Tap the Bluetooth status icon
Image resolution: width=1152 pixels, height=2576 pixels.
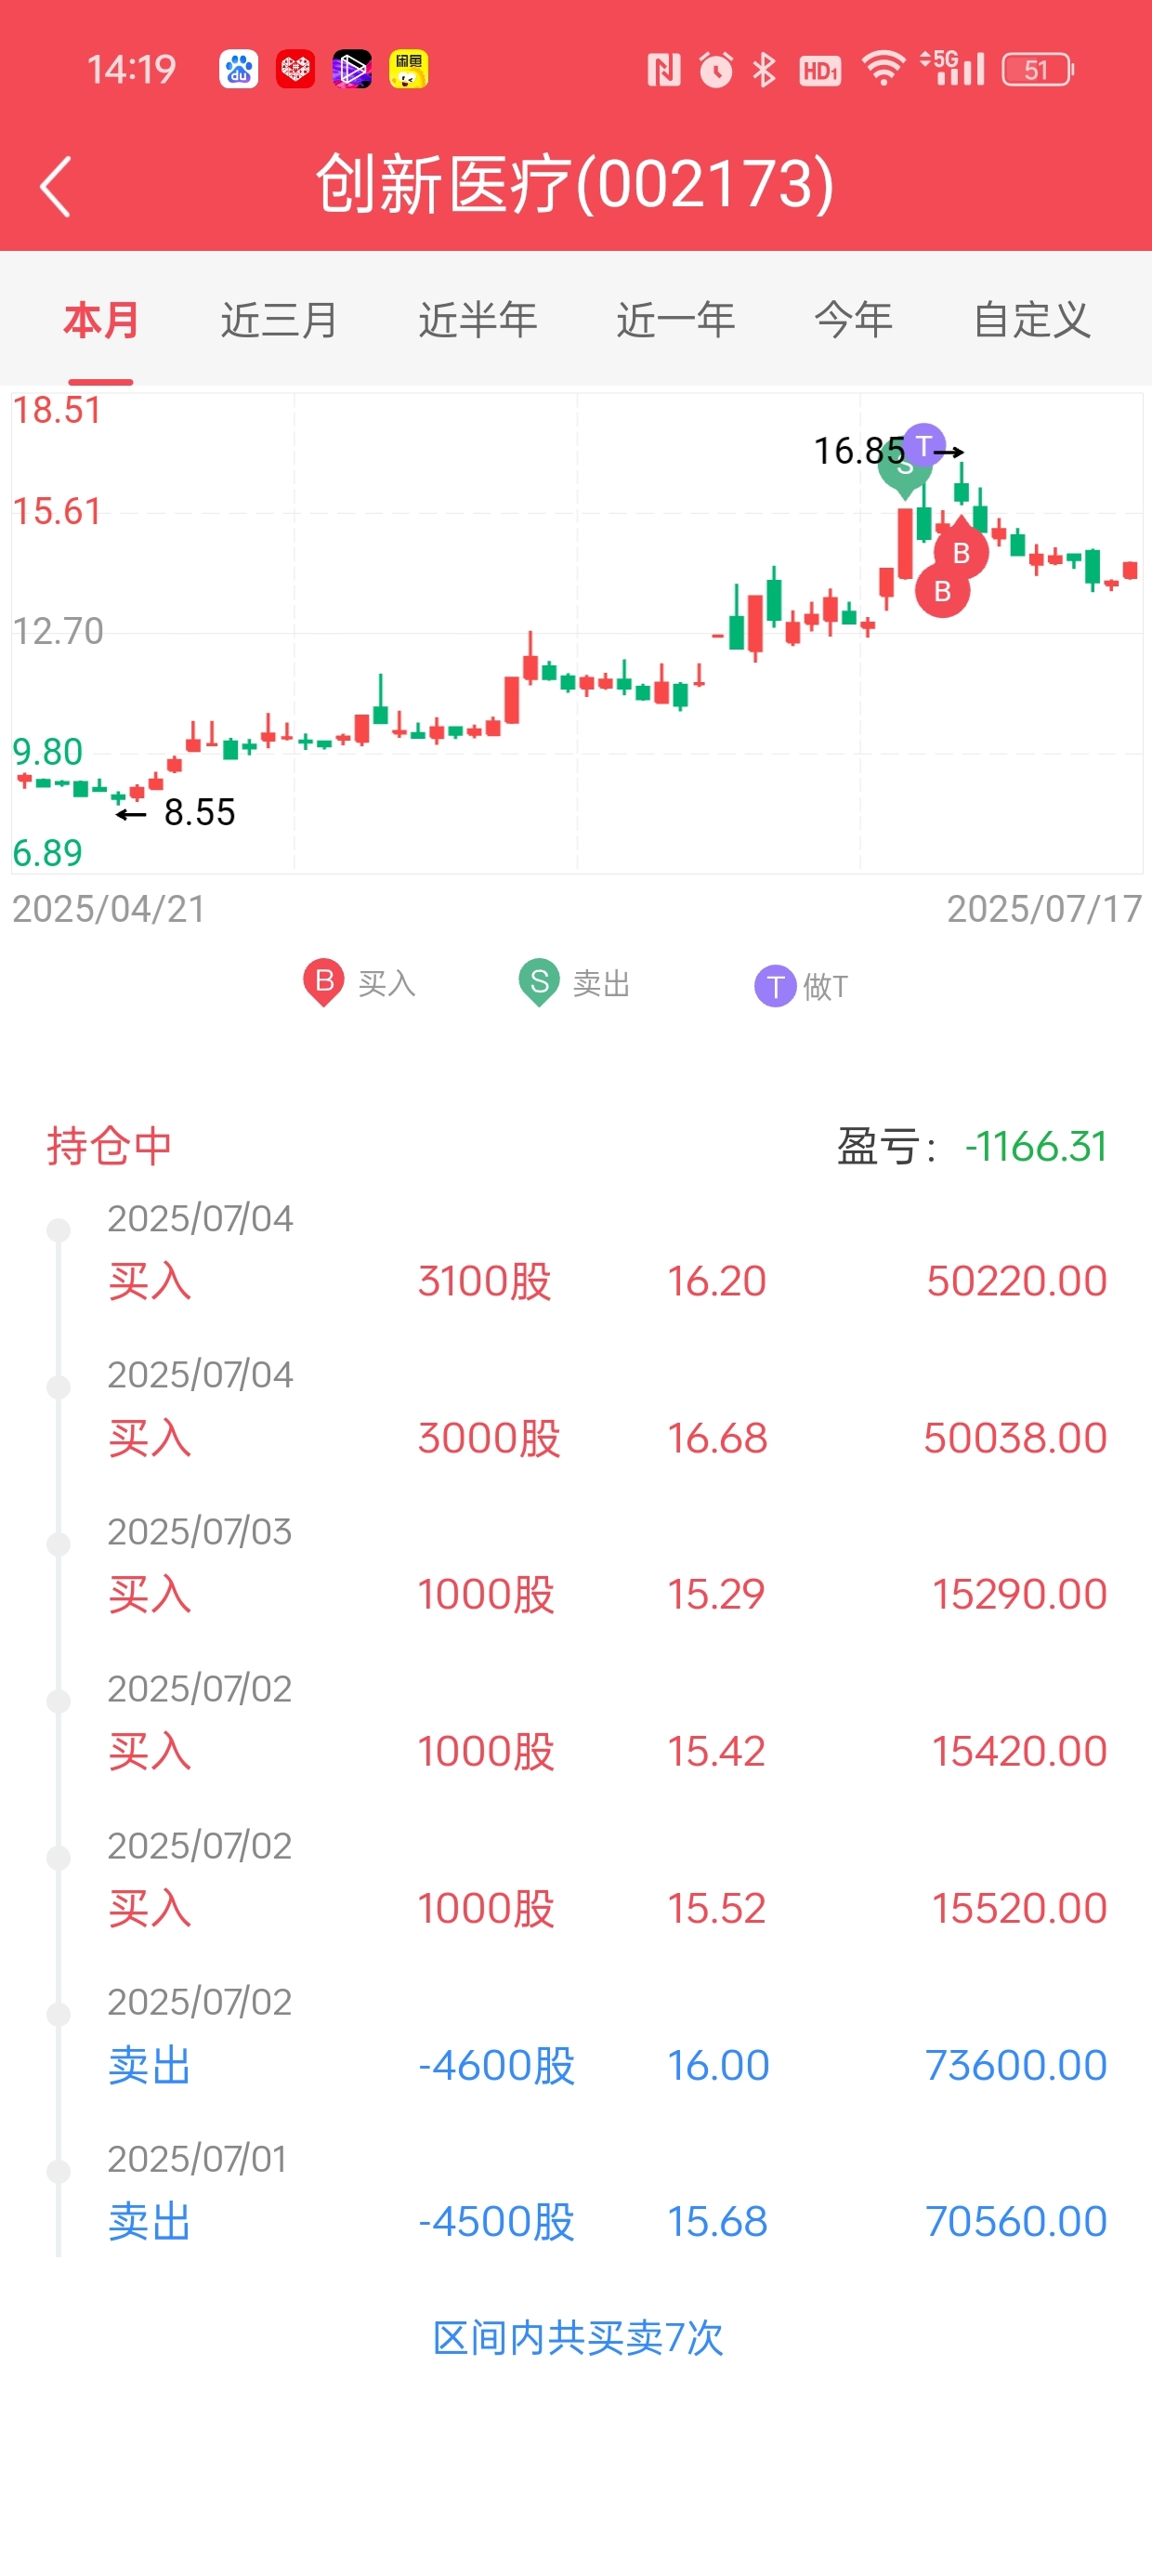tap(765, 69)
